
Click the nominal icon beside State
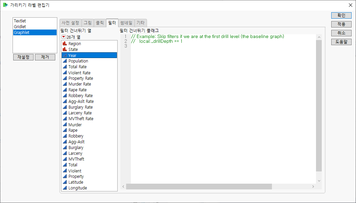tap(65, 49)
